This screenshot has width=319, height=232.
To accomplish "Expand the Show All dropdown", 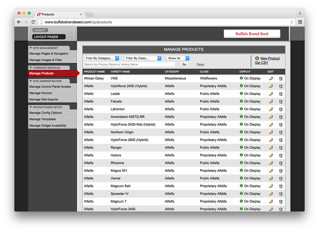I will point(178,58).
